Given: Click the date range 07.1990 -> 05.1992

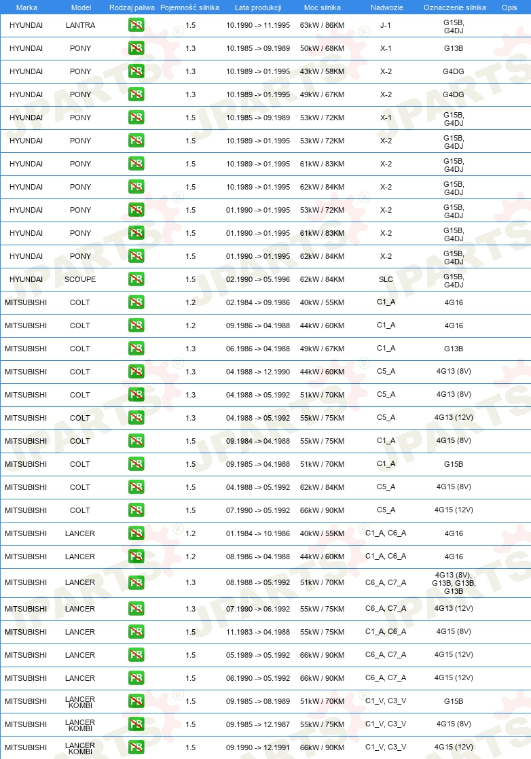Looking at the screenshot, I should [258, 510].
